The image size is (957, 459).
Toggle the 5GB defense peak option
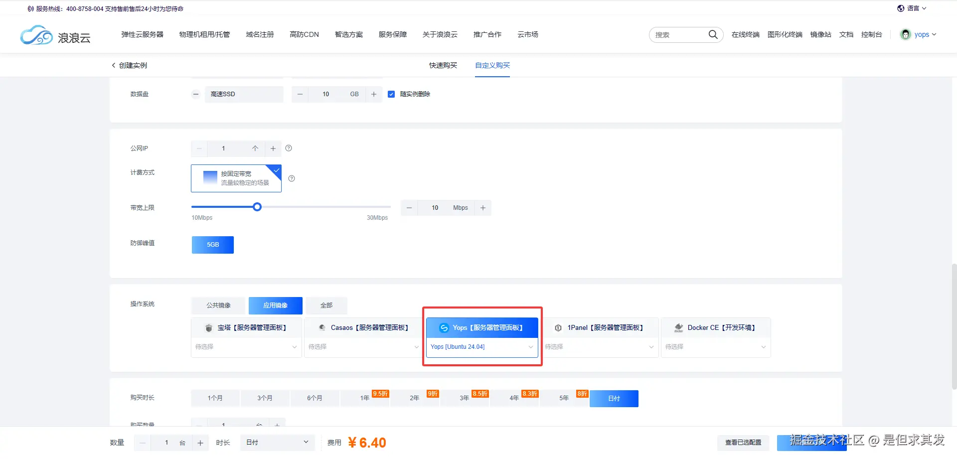pos(212,244)
